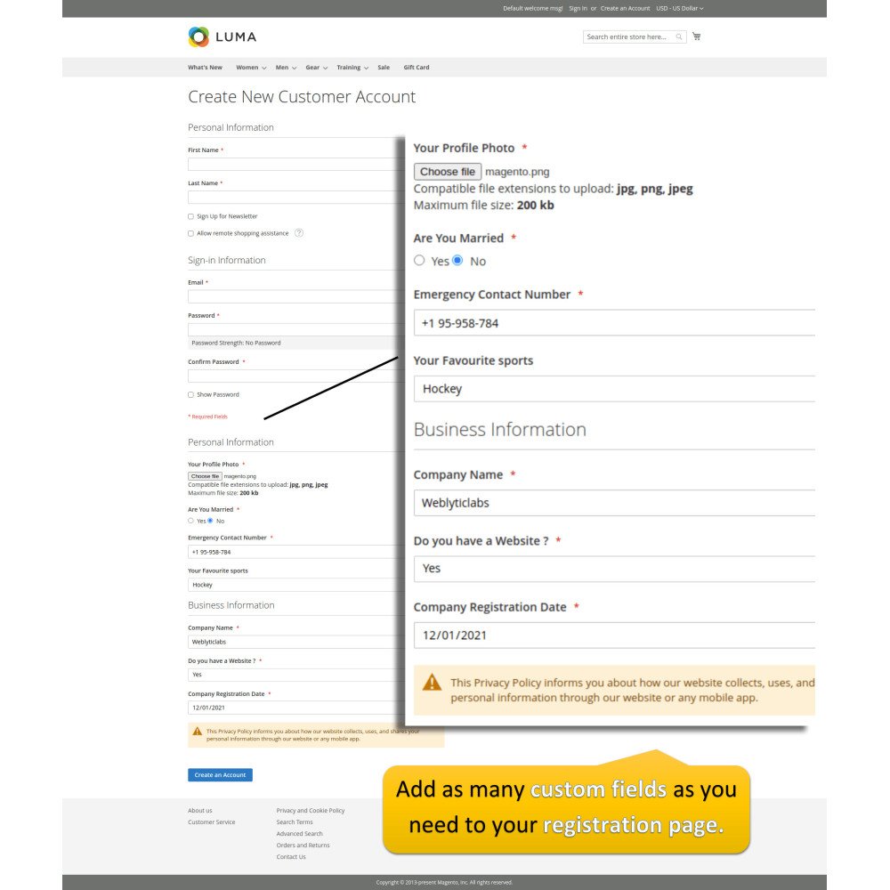Image resolution: width=890 pixels, height=890 pixels.
Task: Toggle the Show Password checkbox
Action: [x=190, y=394]
